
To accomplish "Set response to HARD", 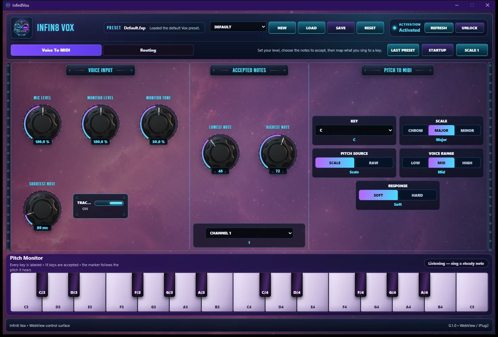I will click(417, 195).
